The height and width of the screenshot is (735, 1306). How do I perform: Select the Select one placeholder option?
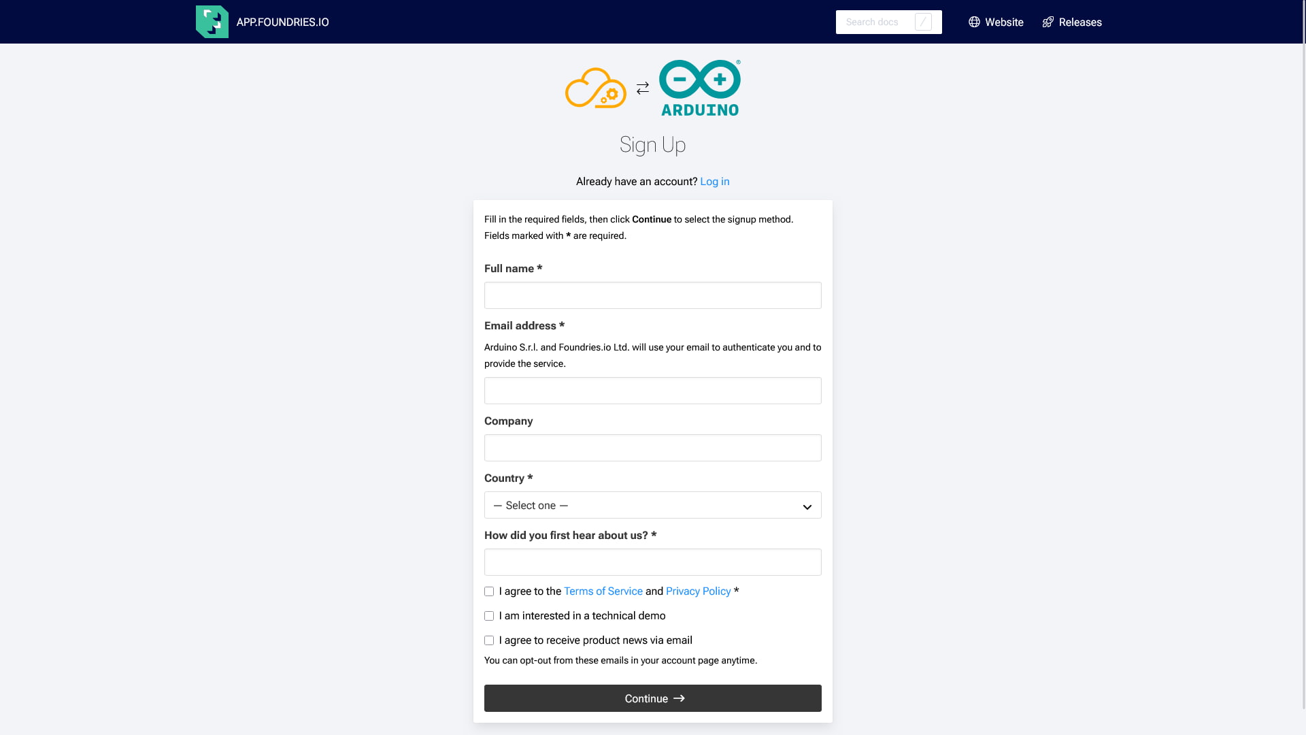pyautogui.click(x=531, y=505)
